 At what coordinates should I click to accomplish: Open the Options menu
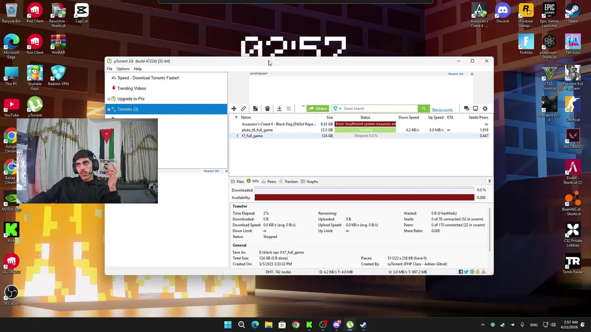click(123, 69)
